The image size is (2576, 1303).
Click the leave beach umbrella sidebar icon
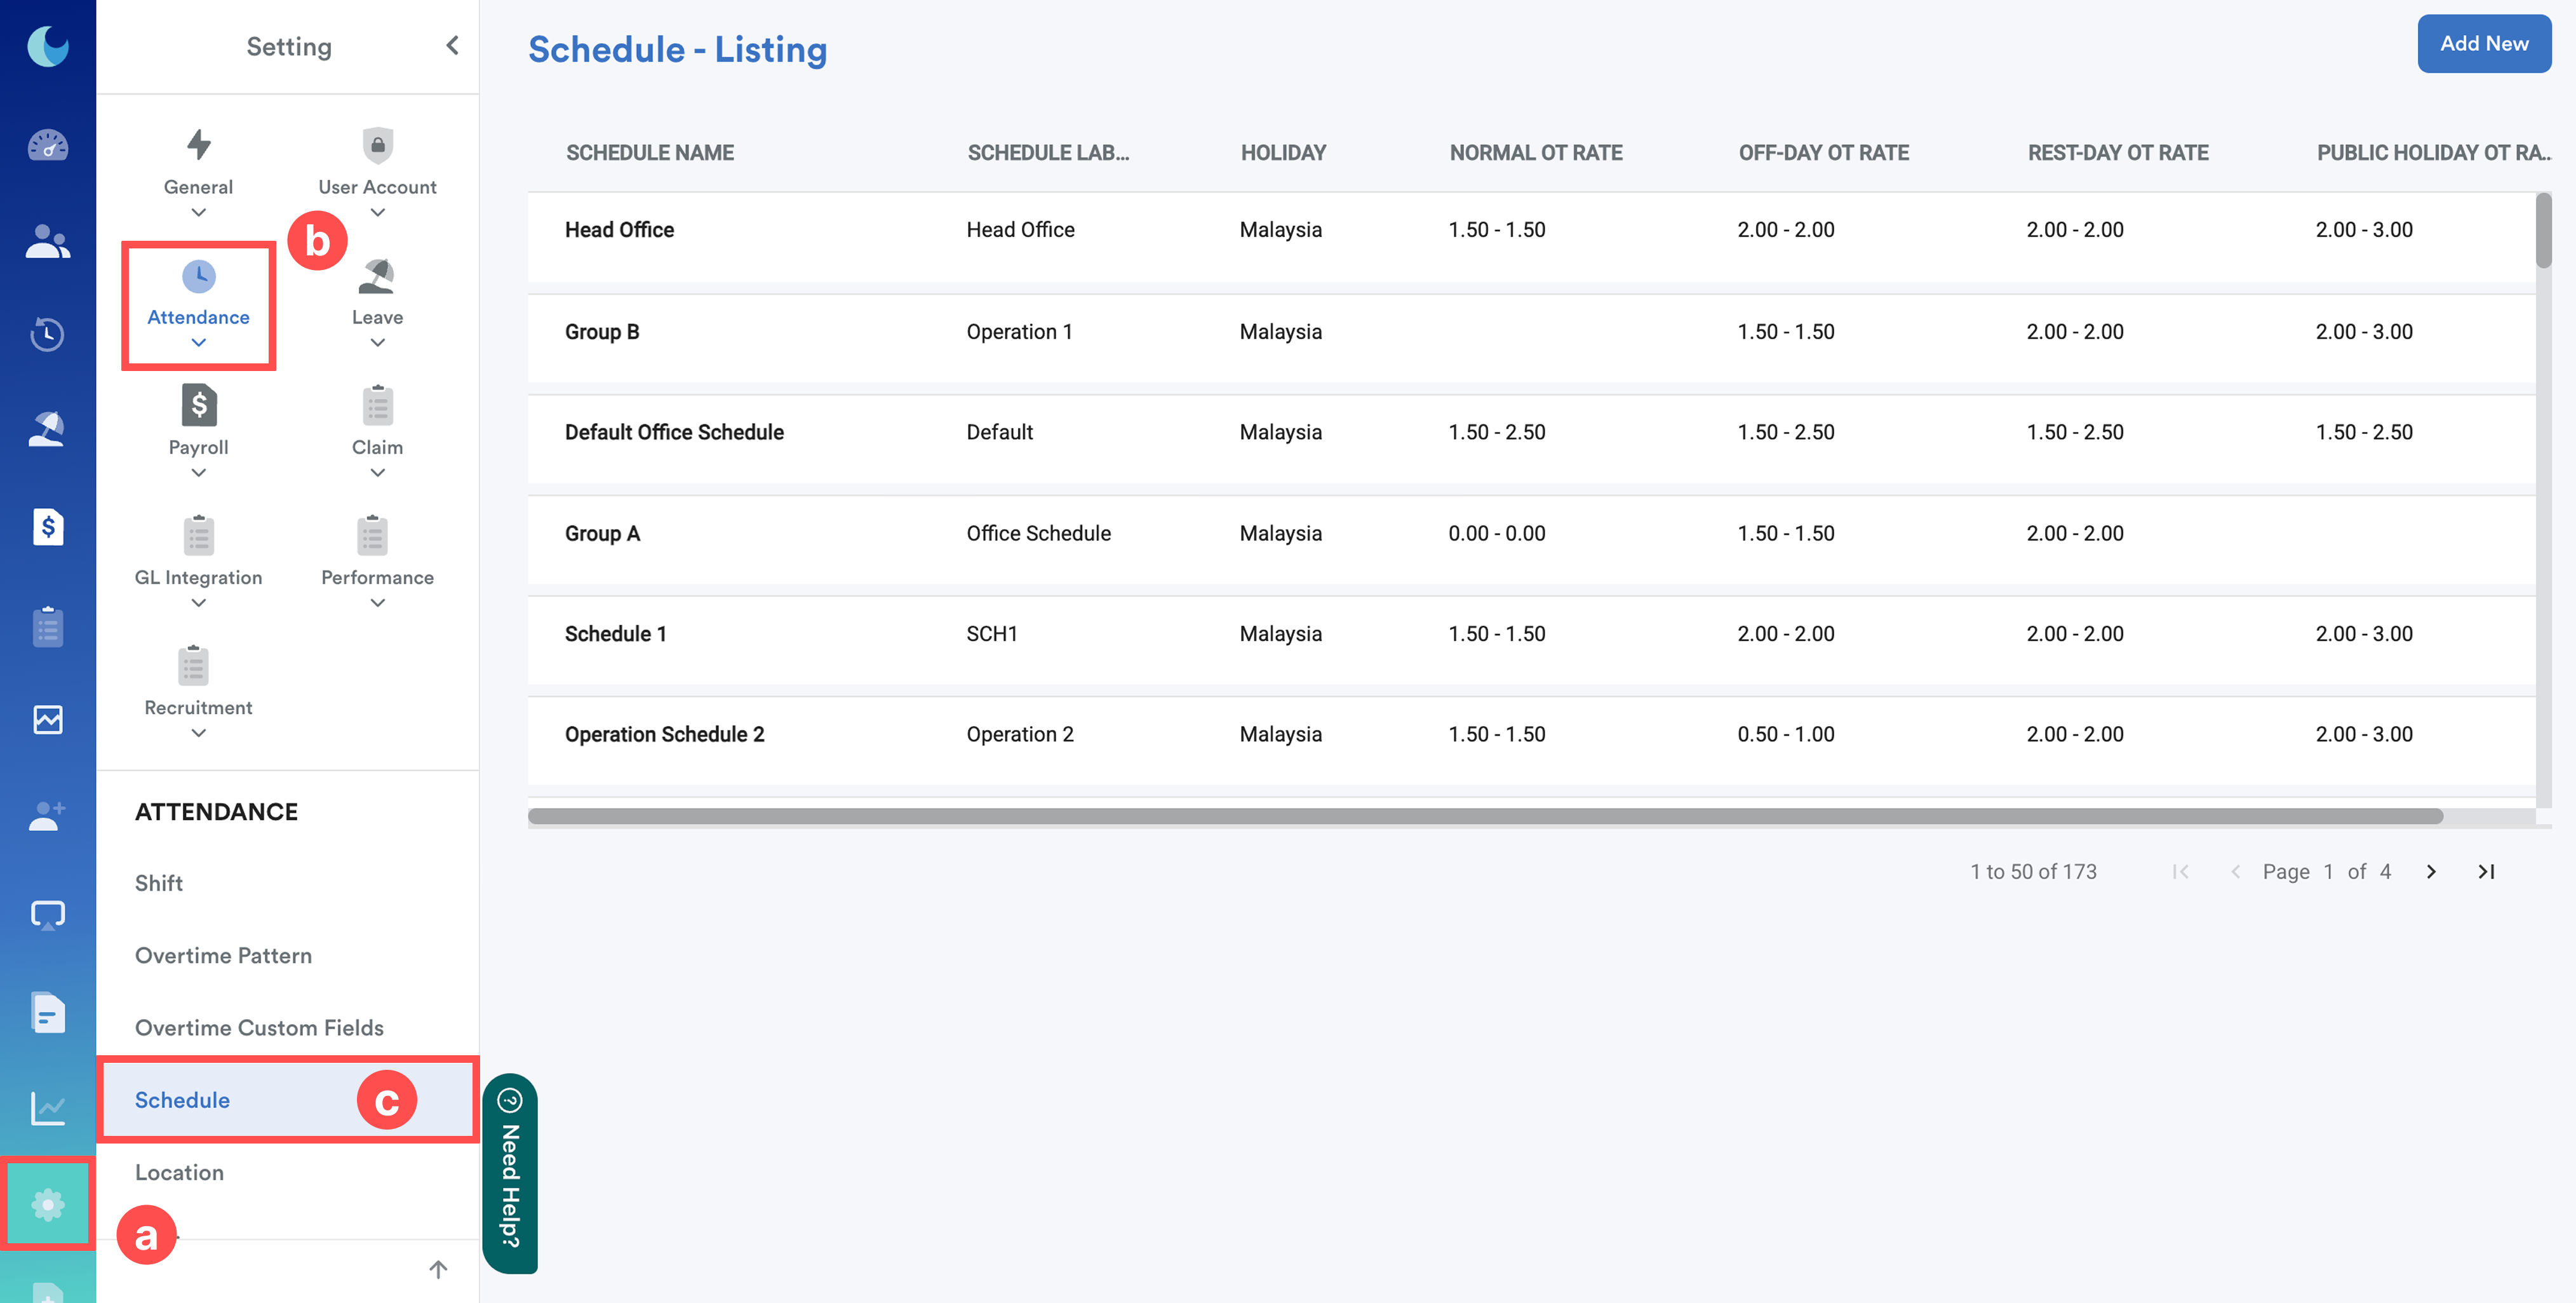(x=47, y=429)
